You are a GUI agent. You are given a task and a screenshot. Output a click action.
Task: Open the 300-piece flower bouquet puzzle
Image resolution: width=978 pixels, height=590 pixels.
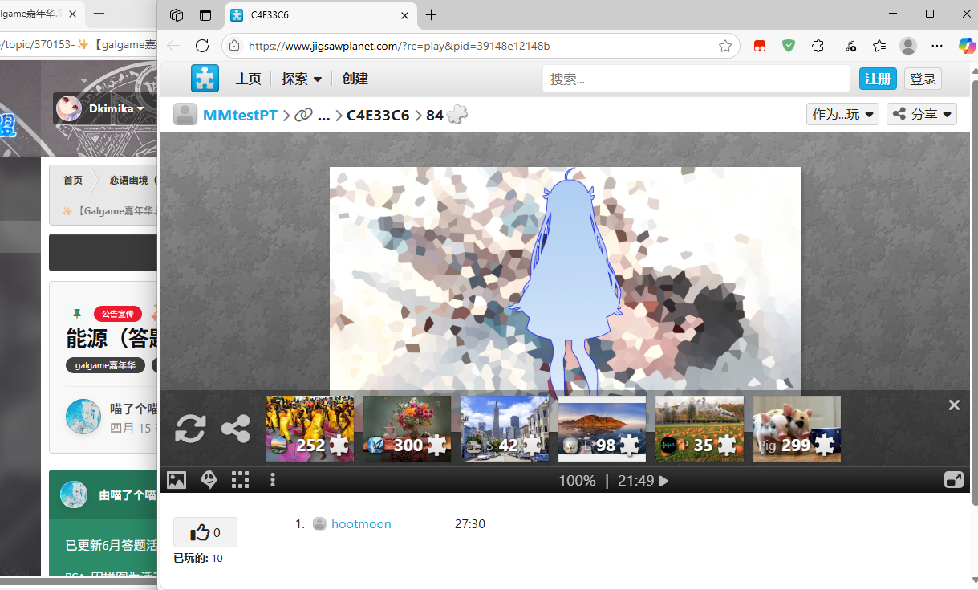[408, 429]
